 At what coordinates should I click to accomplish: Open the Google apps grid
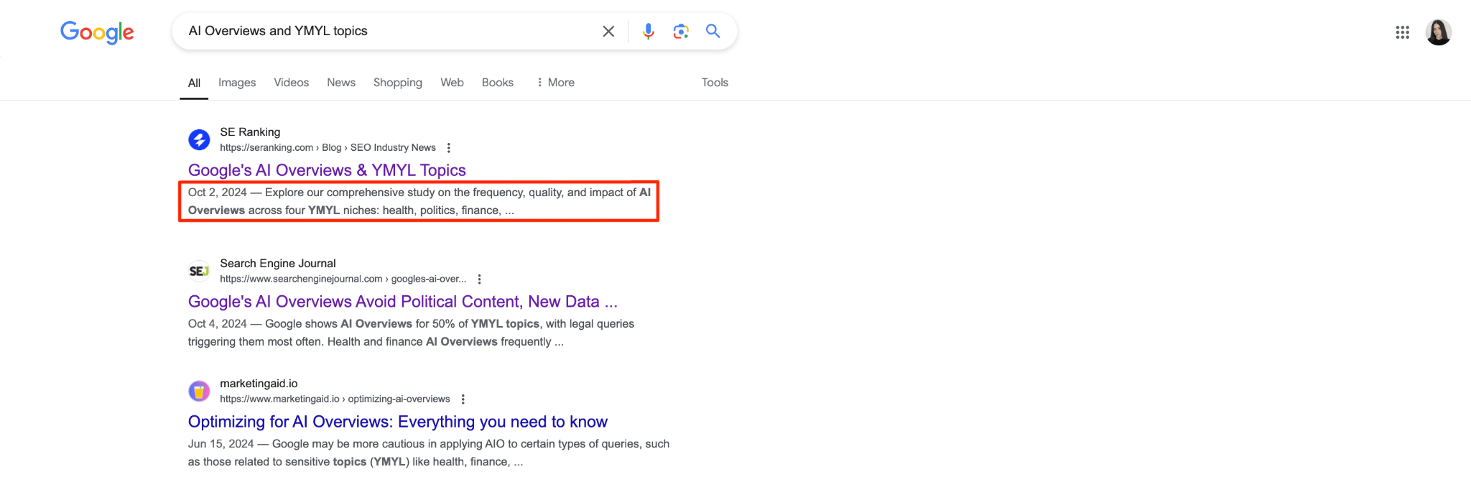click(1402, 32)
